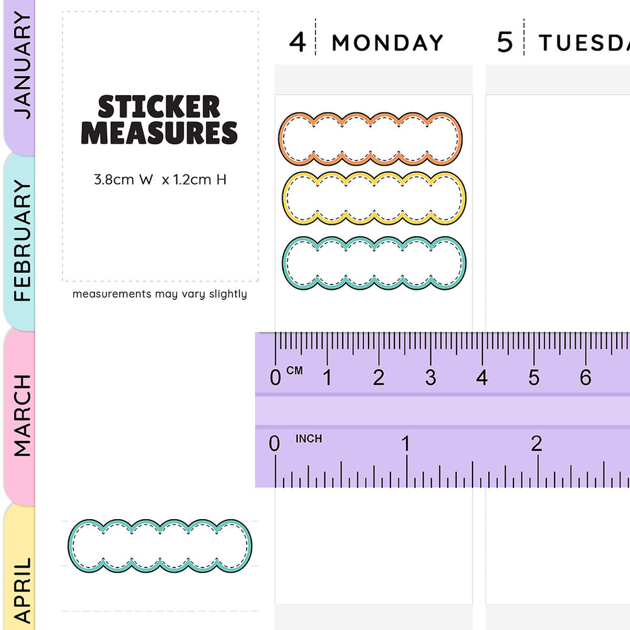The height and width of the screenshot is (630, 630).
Task: Click the MONDAY day header
Action: tap(387, 43)
